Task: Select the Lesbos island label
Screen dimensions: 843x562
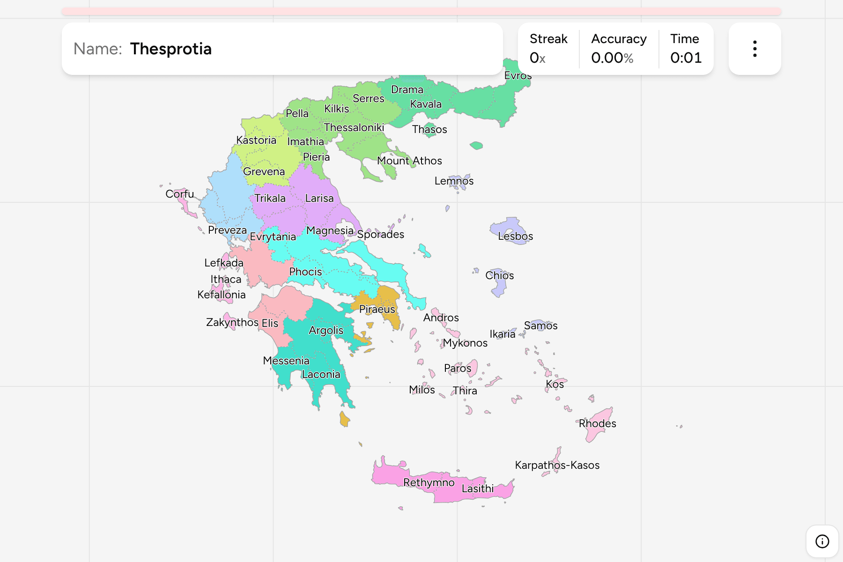Action: tap(515, 236)
